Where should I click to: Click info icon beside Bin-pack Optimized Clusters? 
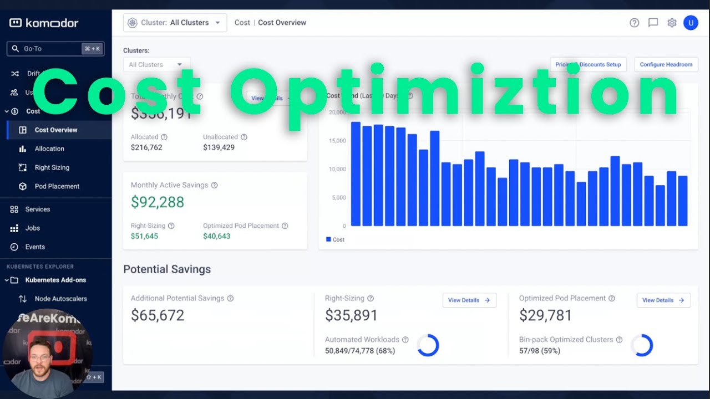(619, 340)
